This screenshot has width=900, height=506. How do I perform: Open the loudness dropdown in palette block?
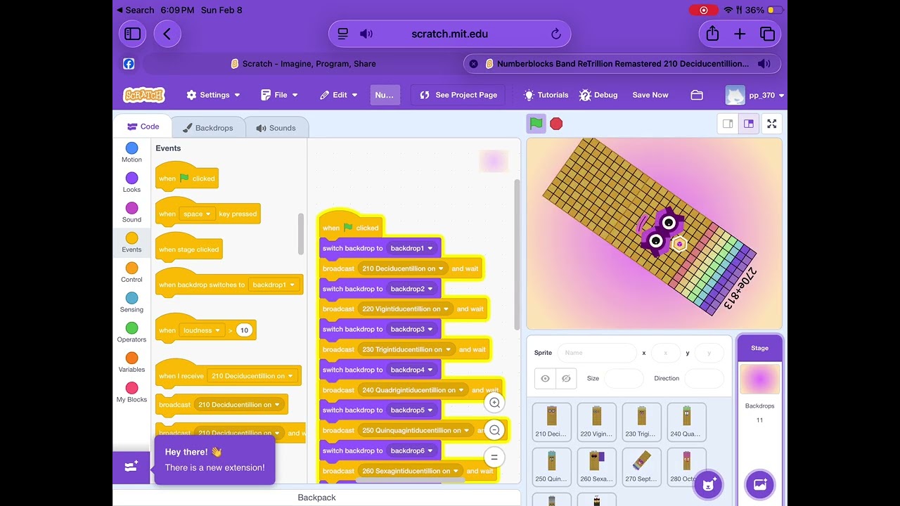pyautogui.click(x=202, y=330)
